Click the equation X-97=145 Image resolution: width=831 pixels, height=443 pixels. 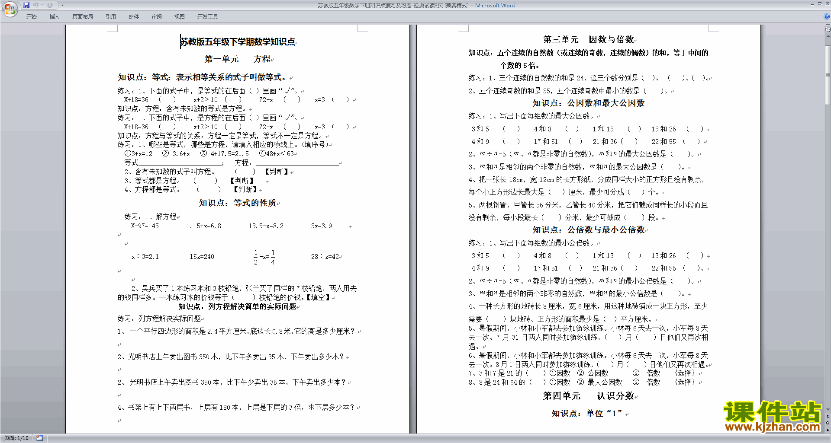[145, 226]
